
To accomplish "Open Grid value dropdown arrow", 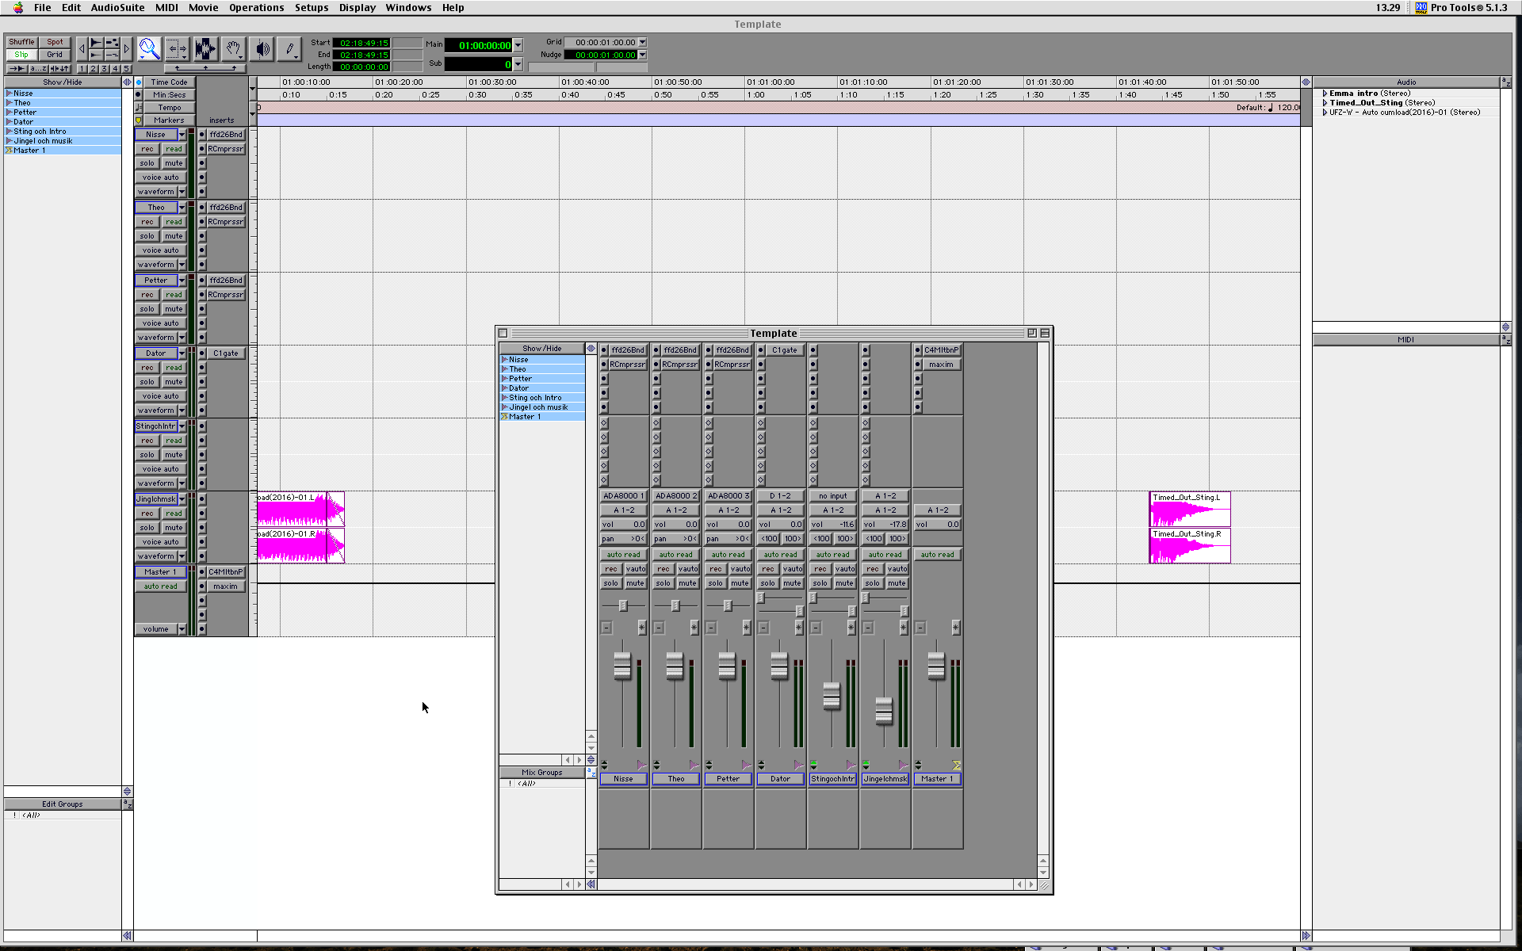I will pos(642,42).
